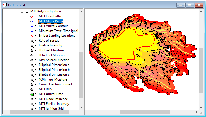Select the MTT Polygon Ignition tree label
The height and width of the screenshot is (117, 206).
[46, 11]
